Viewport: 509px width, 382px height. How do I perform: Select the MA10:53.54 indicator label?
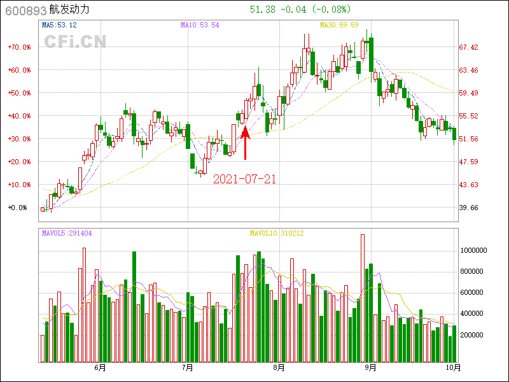tap(200, 25)
